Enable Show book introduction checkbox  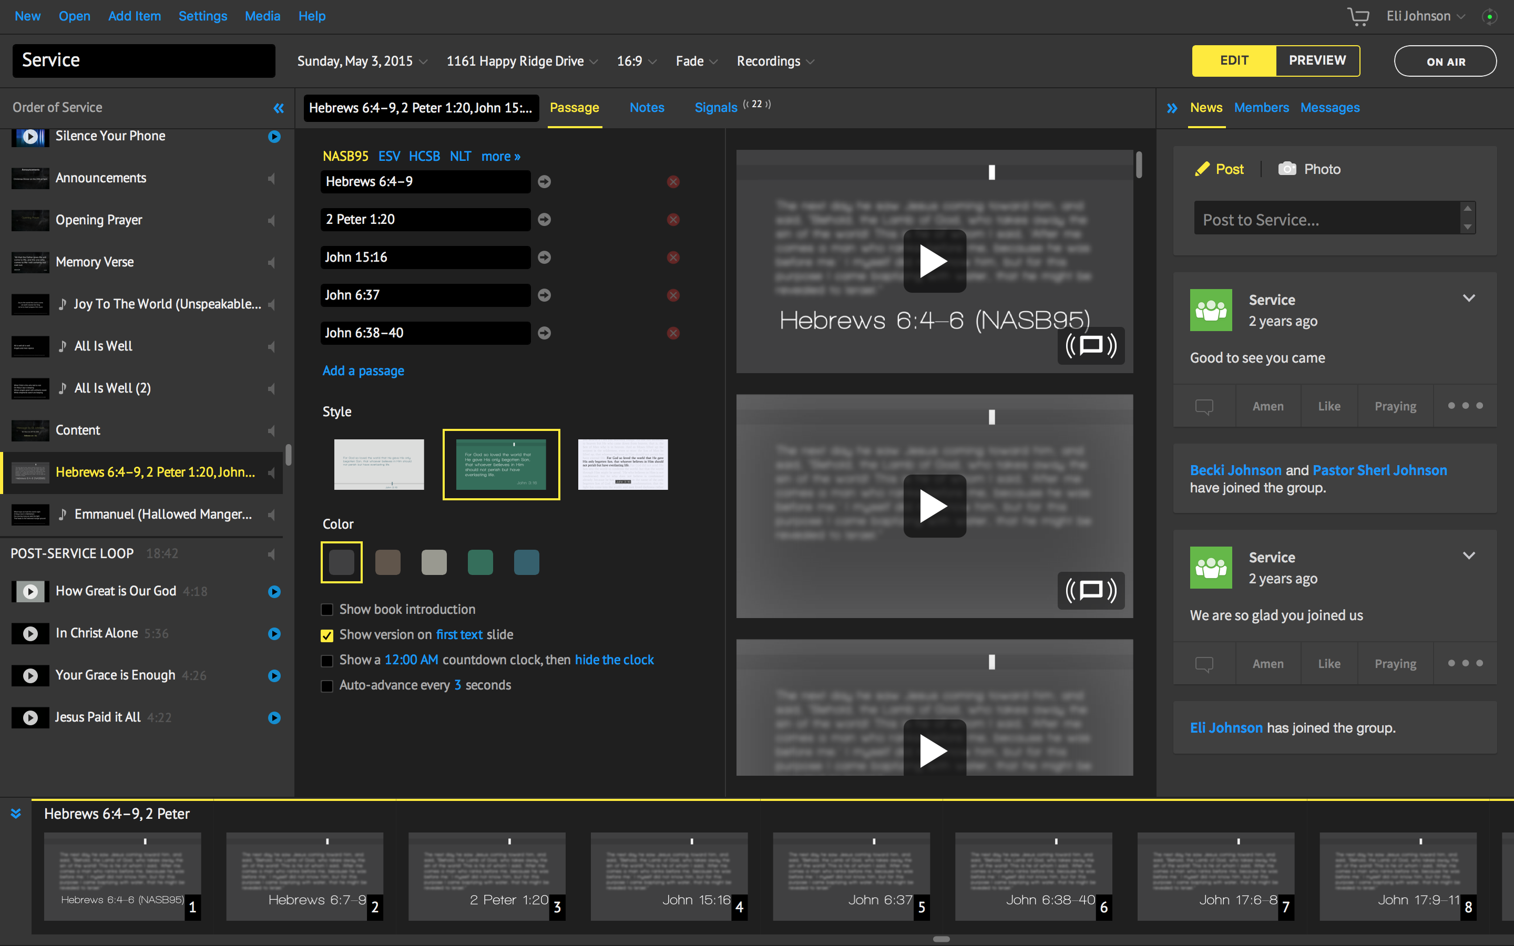click(326, 610)
